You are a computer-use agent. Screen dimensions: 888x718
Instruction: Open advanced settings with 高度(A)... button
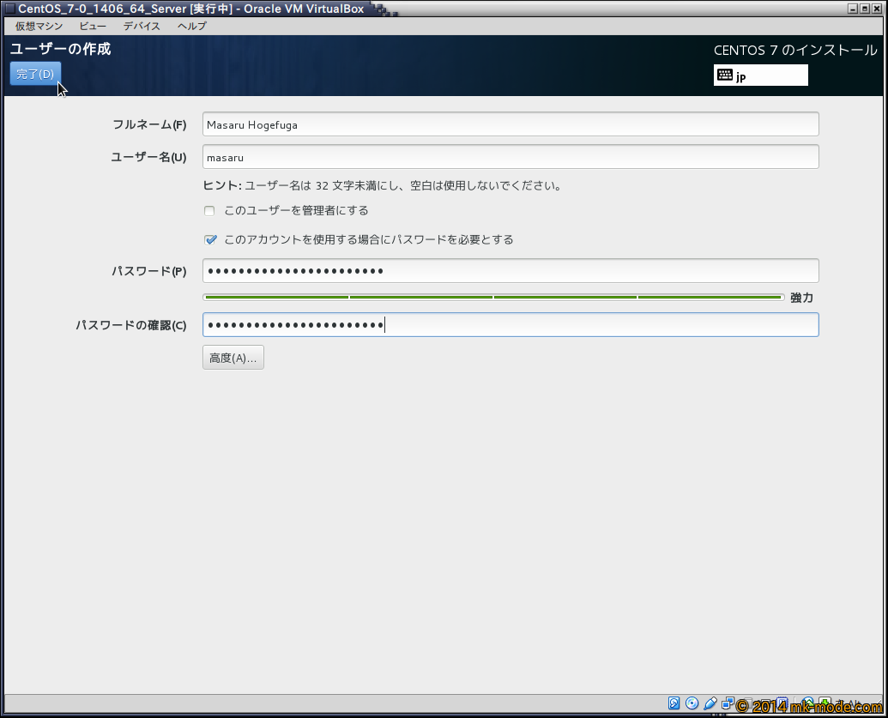(x=233, y=358)
